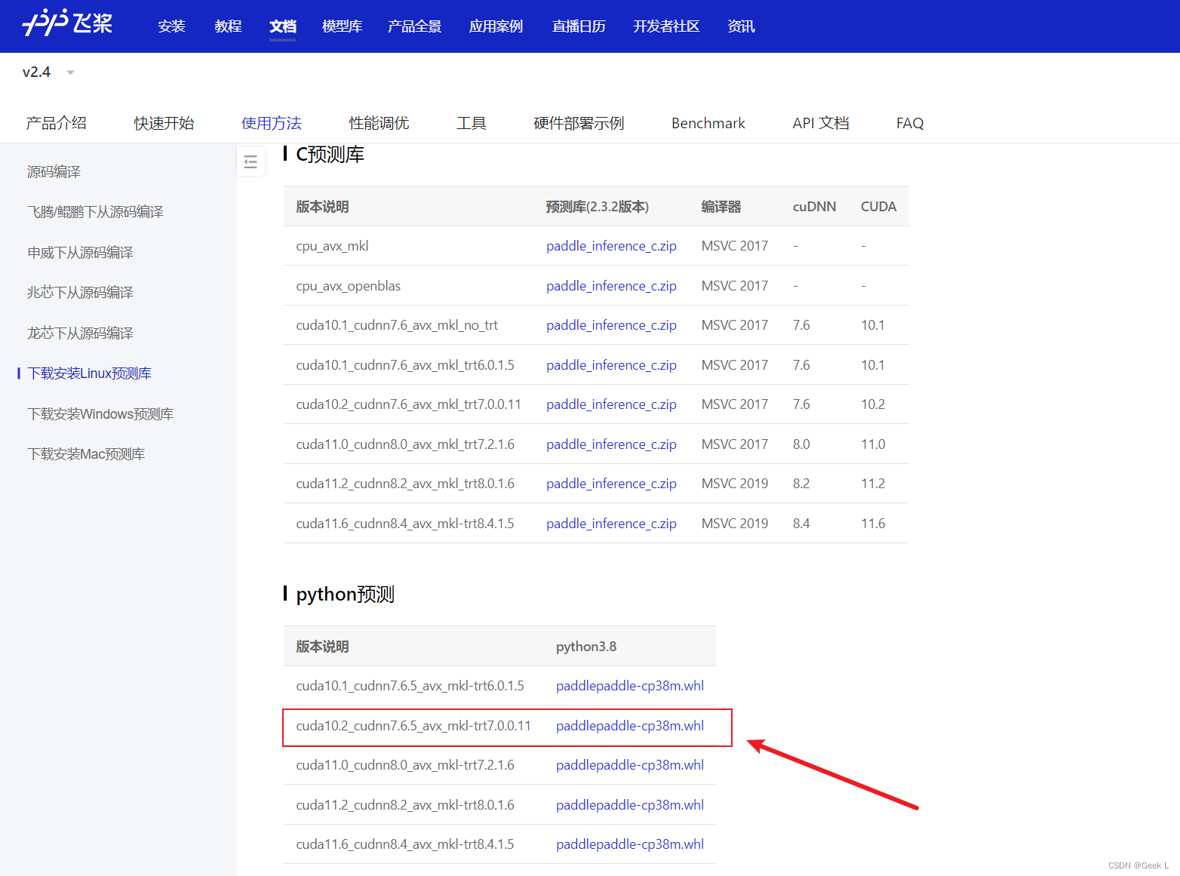The image size is (1180, 876).
Task: Open the 开发者社区 navigation item
Action: coord(666,26)
